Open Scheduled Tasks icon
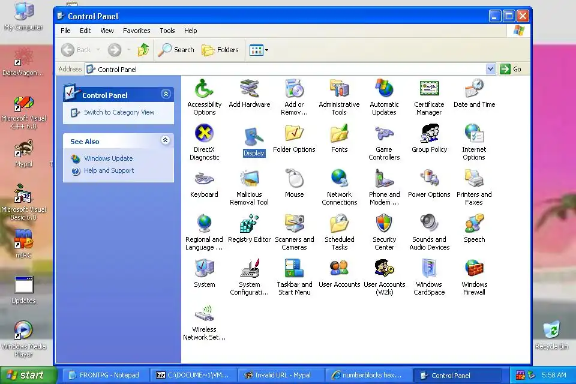The width and height of the screenshot is (576, 384). click(x=339, y=223)
